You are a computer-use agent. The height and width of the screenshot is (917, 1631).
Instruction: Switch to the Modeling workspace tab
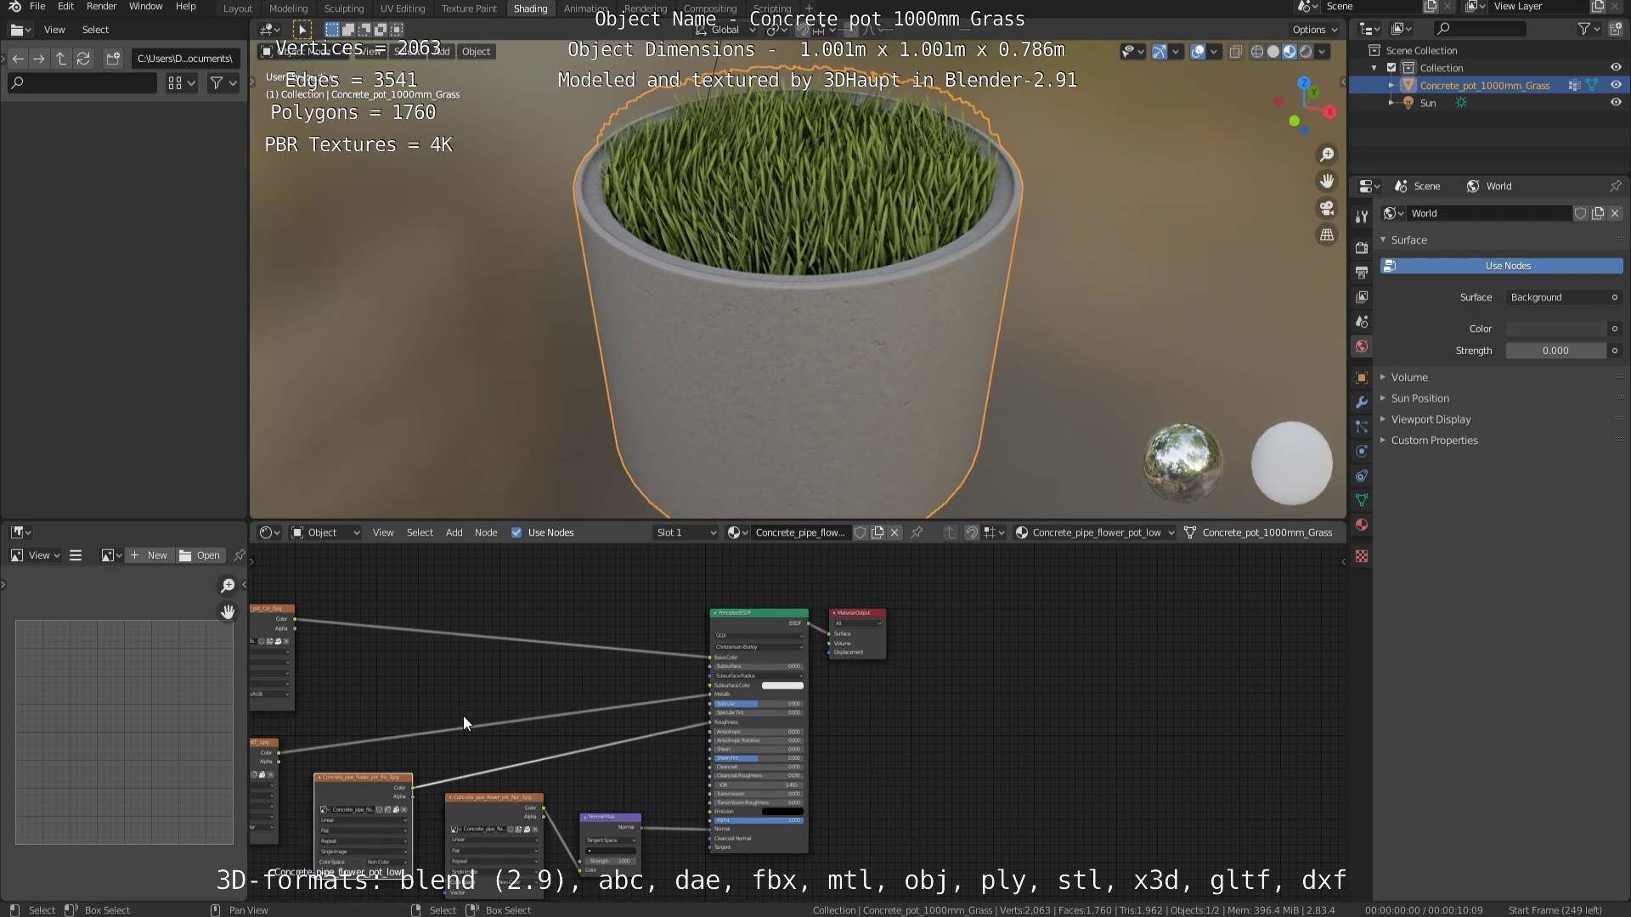tap(288, 8)
